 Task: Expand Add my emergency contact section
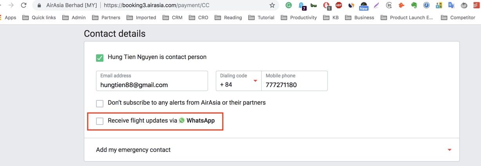[449, 150]
